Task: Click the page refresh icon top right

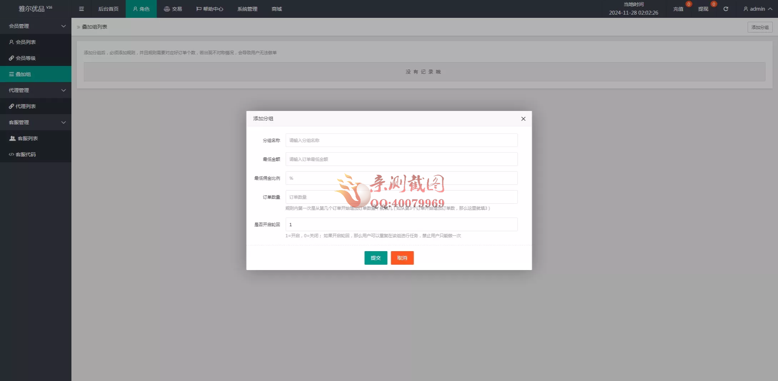Action: click(x=726, y=9)
